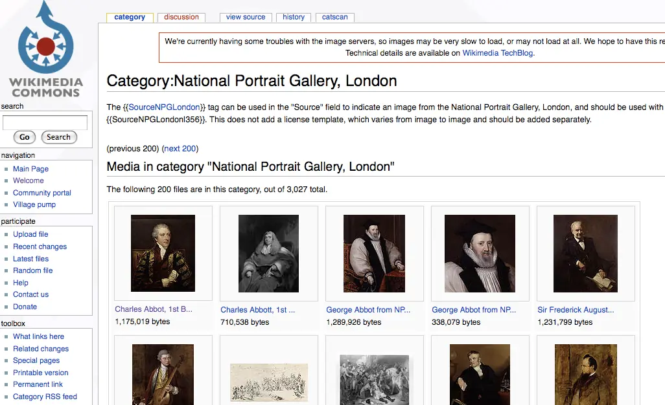The image size is (665, 405).
Task: Click the Search button
Action: point(59,137)
